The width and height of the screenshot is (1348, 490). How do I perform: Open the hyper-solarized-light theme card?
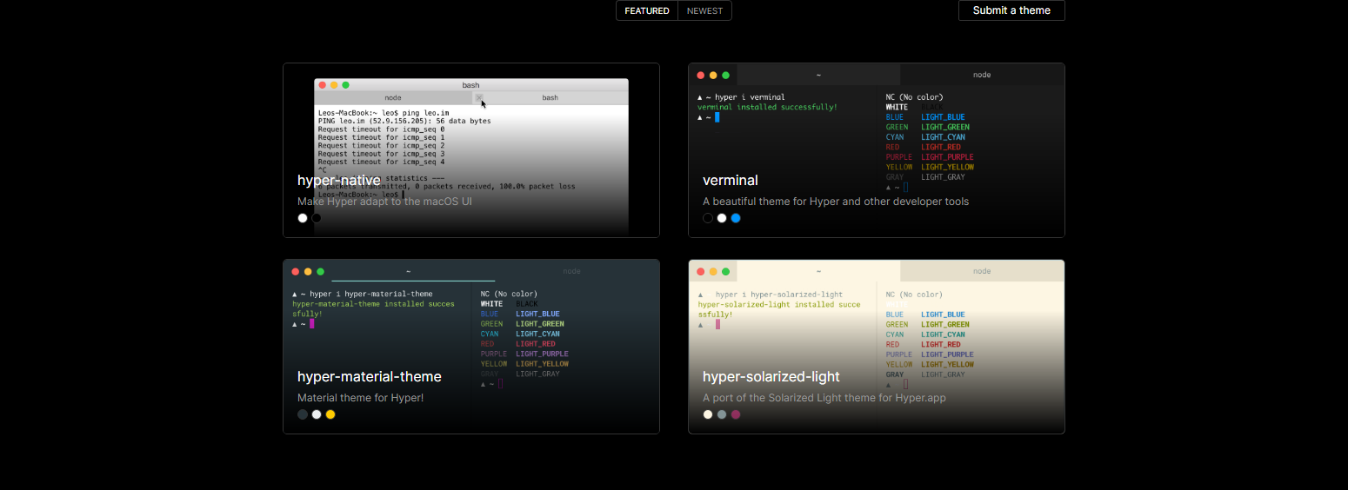[x=877, y=347]
